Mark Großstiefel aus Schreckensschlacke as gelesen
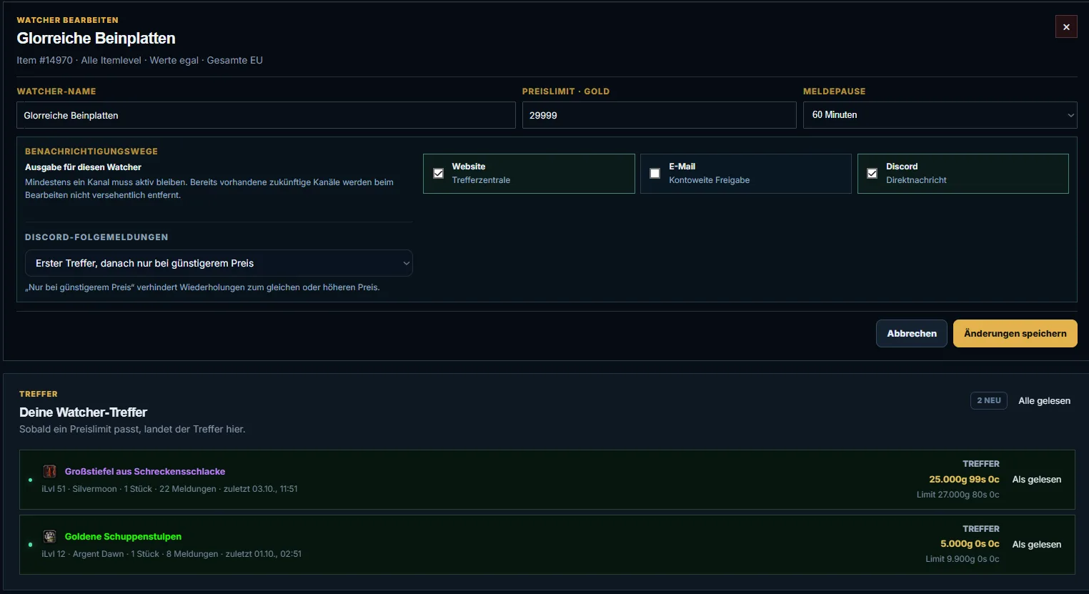Viewport: 1089px width, 594px height. coord(1036,480)
